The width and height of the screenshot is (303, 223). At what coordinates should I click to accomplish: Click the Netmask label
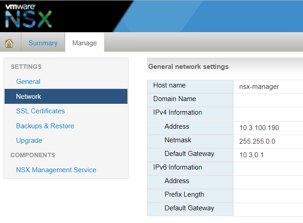tap(178, 140)
